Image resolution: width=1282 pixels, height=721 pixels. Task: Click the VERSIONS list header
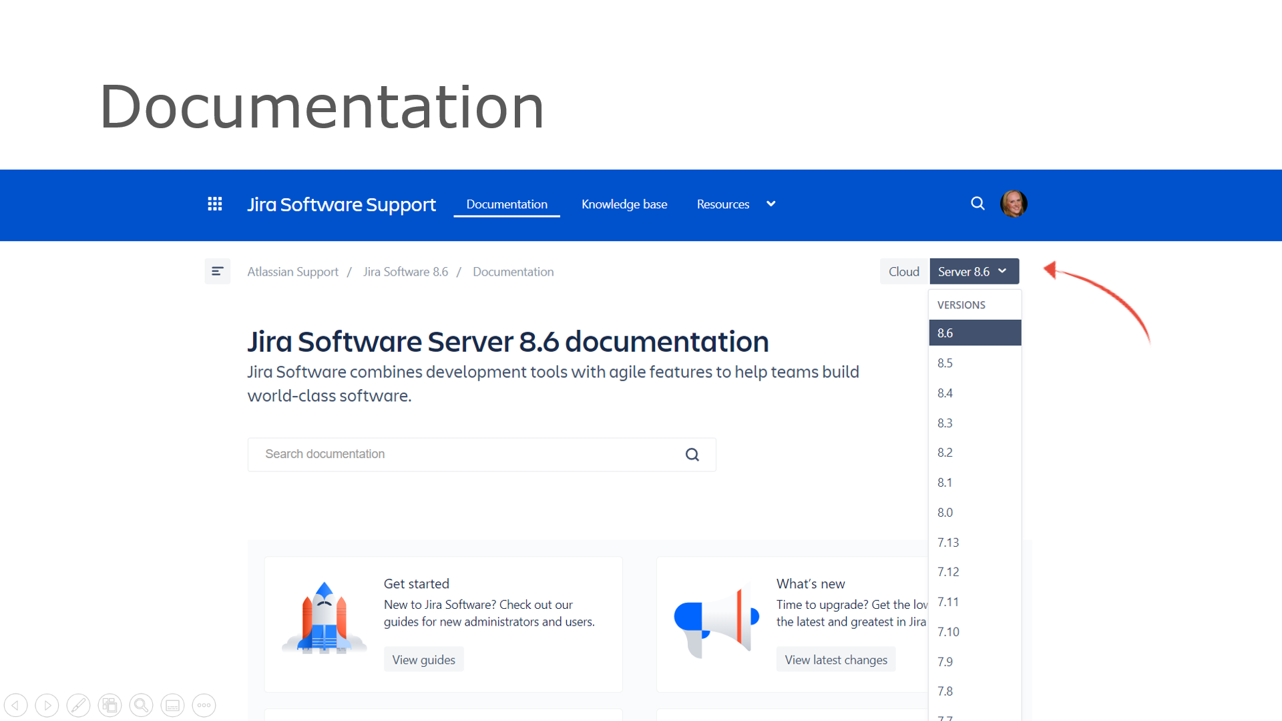coord(961,305)
